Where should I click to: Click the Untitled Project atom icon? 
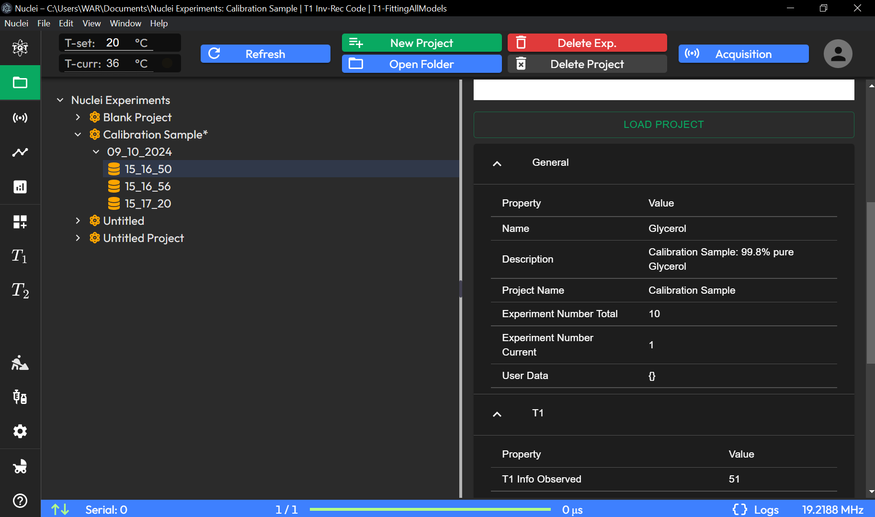(95, 238)
